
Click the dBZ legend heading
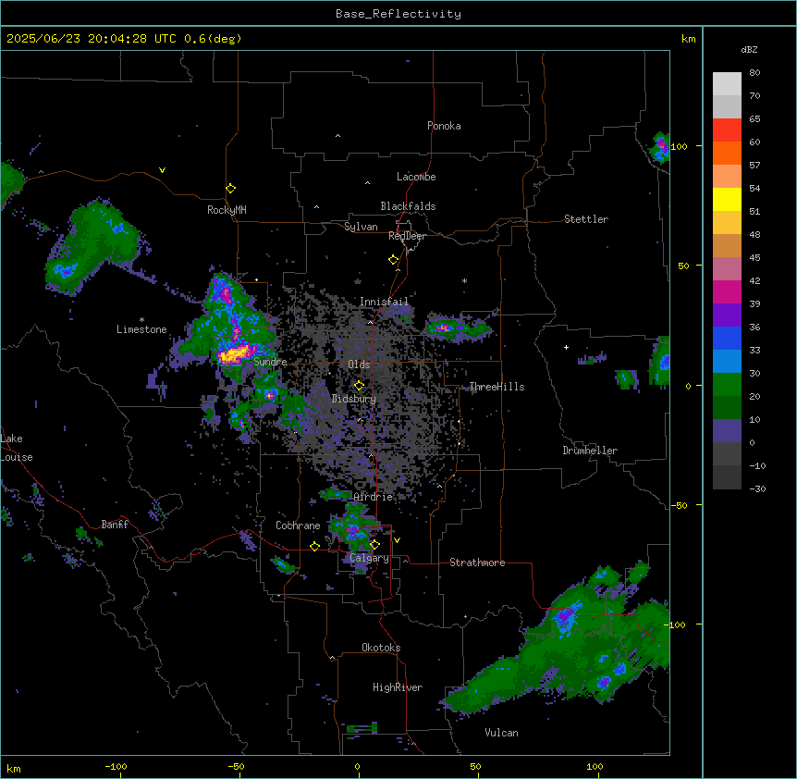[x=749, y=50]
